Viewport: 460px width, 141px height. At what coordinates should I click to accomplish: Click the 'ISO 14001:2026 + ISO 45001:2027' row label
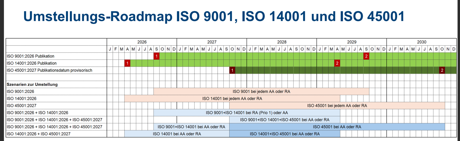coord(39,134)
